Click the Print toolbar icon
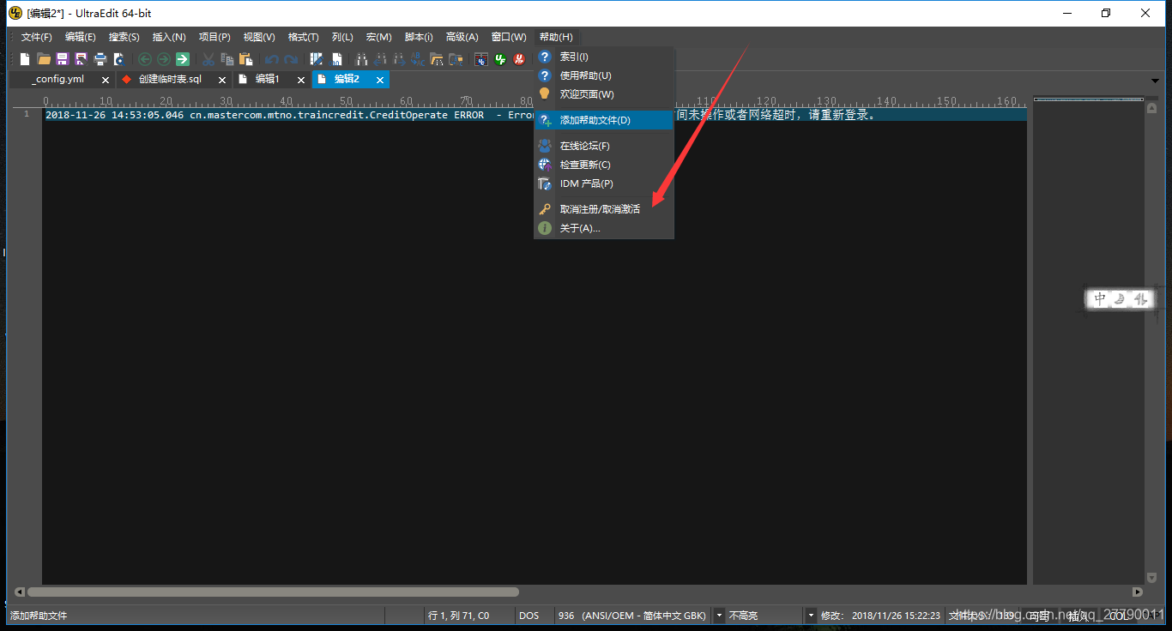Screen dimensions: 1172x631 click(x=100, y=59)
